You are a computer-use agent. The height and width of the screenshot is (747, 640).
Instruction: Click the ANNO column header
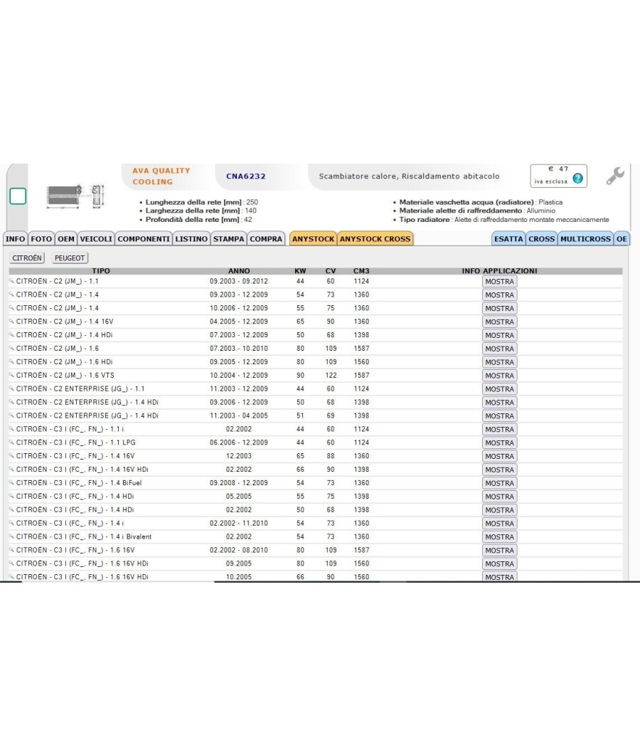pos(239,270)
